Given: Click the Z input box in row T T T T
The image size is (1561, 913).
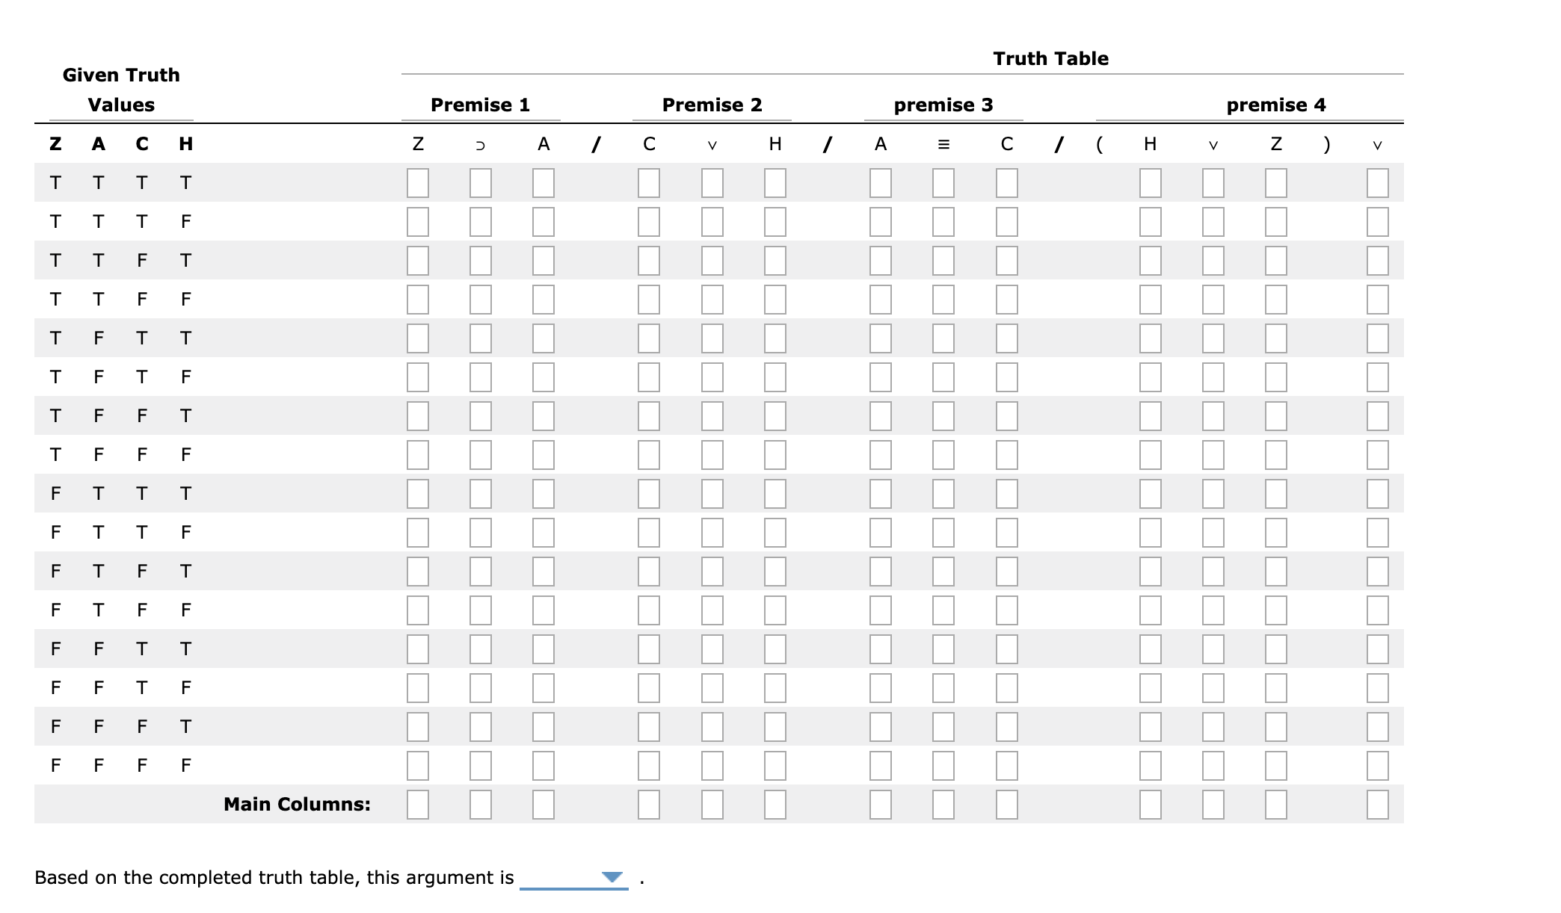Looking at the screenshot, I should [x=416, y=181].
